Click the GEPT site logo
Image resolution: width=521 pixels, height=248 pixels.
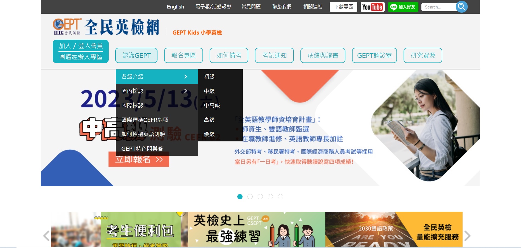pyautogui.click(x=106, y=27)
